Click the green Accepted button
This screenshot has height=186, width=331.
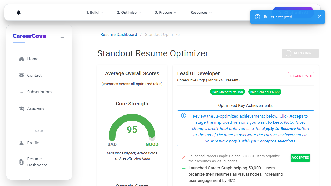click(x=300, y=158)
